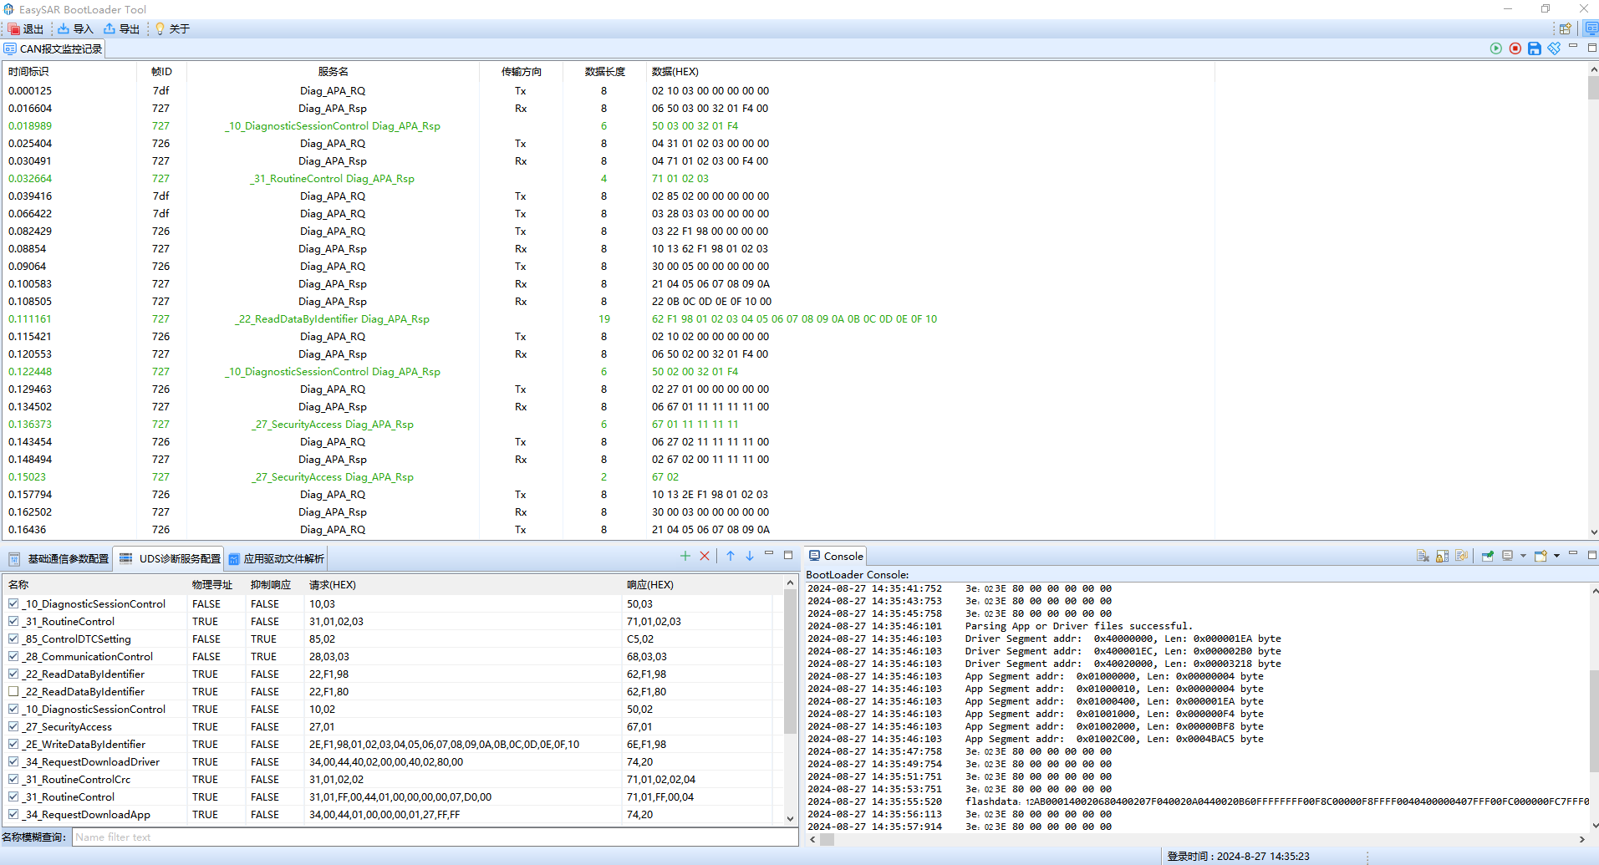The image size is (1599, 865).
Task: Save the CAN message log via floppy icon
Action: pyautogui.click(x=1535, y=48)
